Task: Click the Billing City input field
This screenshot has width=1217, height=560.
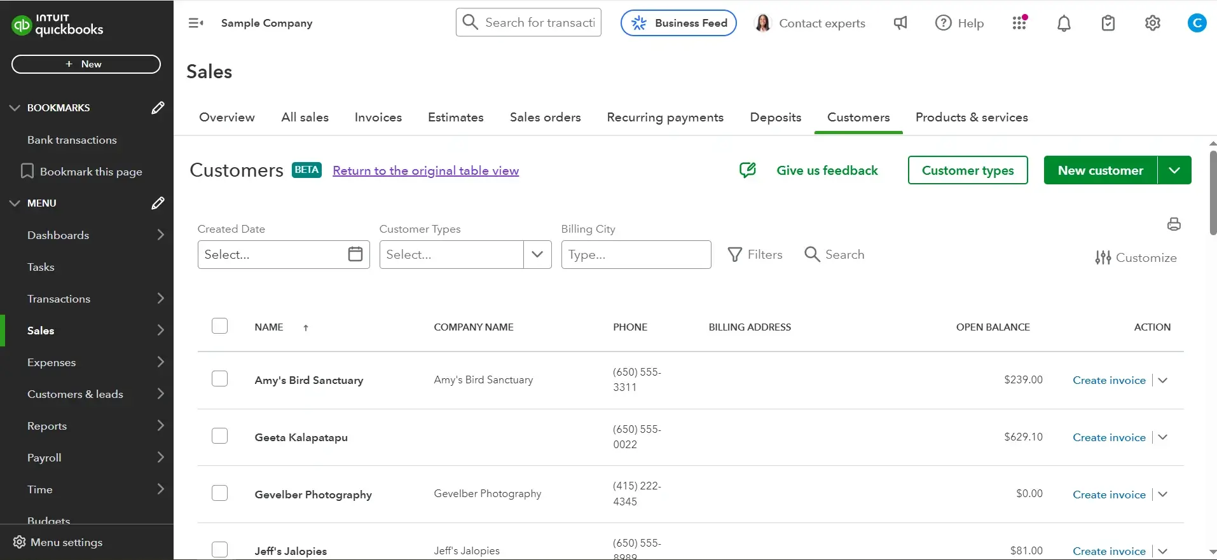Action: click(x=636, y=254)
